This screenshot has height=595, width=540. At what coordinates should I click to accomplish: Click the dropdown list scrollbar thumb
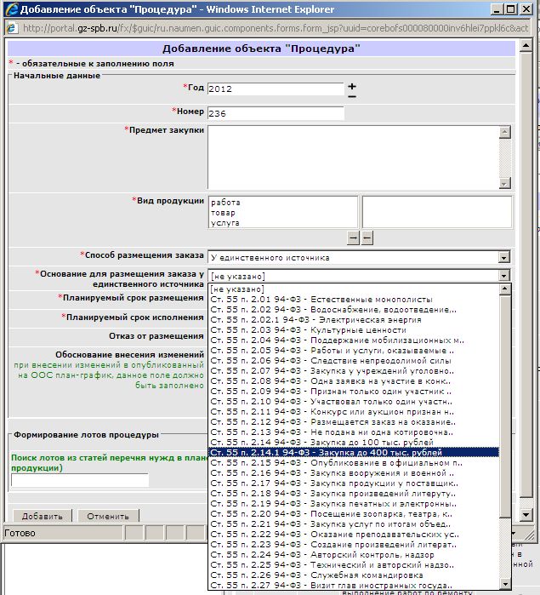(x=505, y=406)
